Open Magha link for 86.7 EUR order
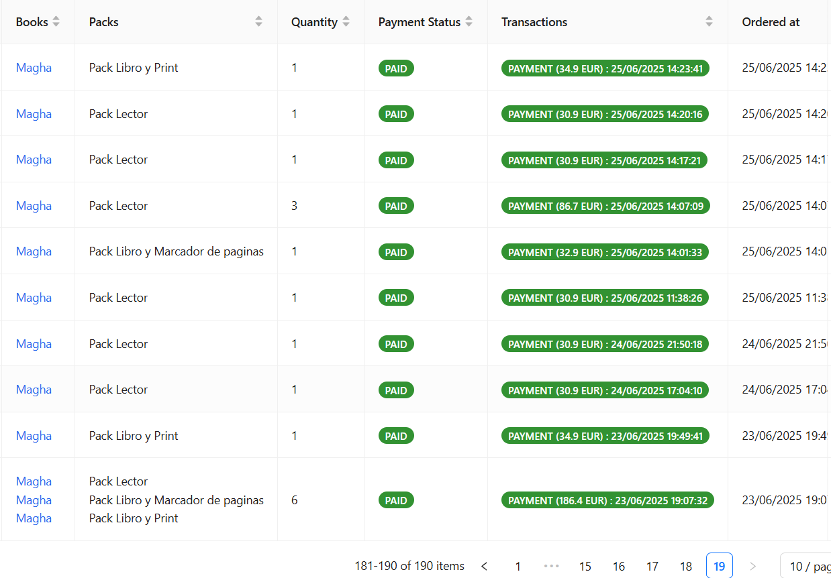The height and width of the screenshot is (578, 831). tap(34, 206)
